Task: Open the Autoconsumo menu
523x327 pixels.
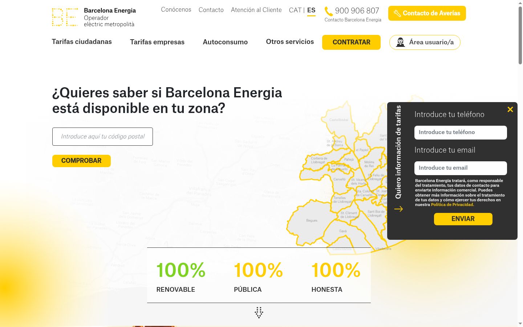Action: (x=225, y=42)
